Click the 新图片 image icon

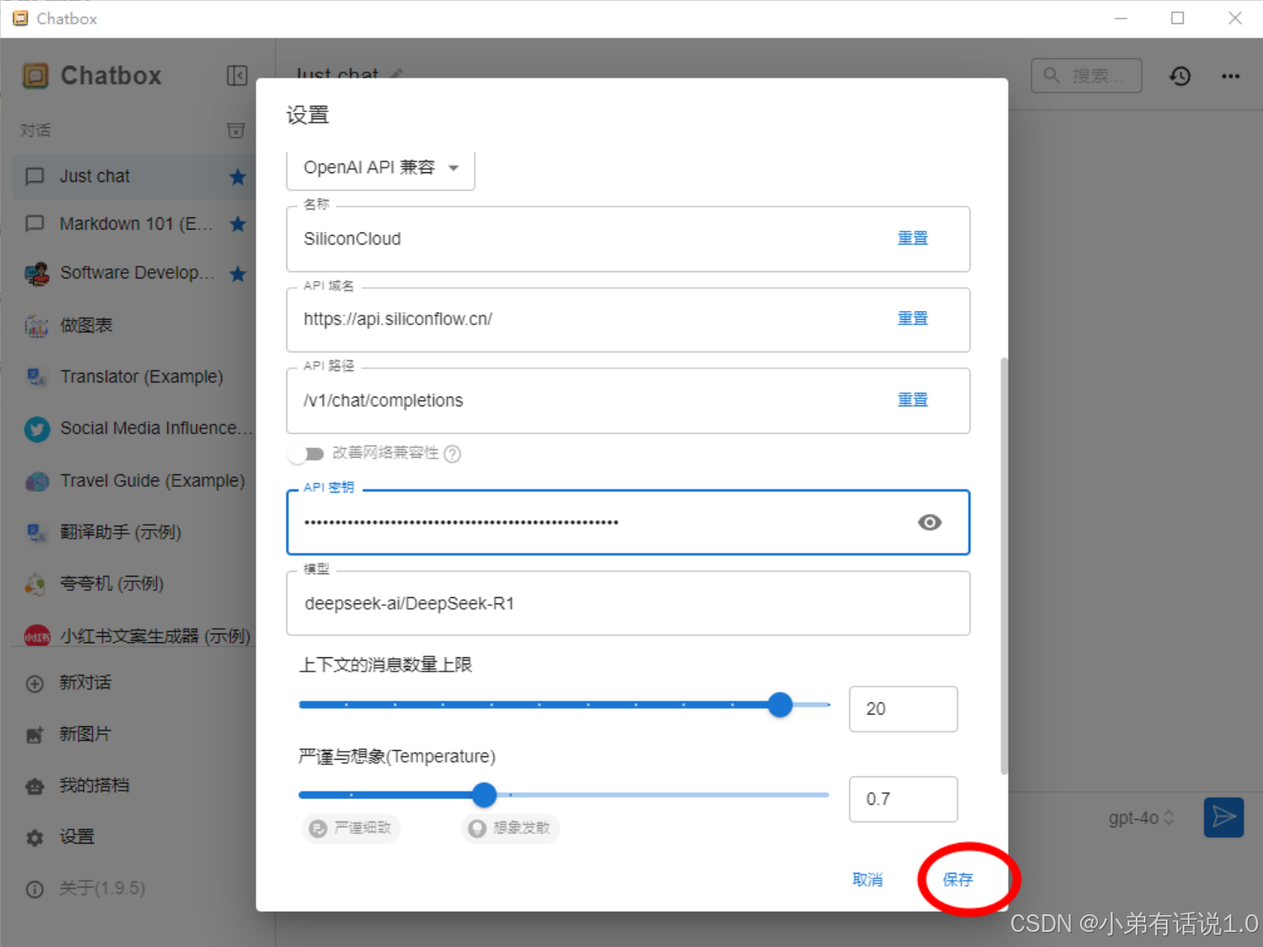coord(34,735)
